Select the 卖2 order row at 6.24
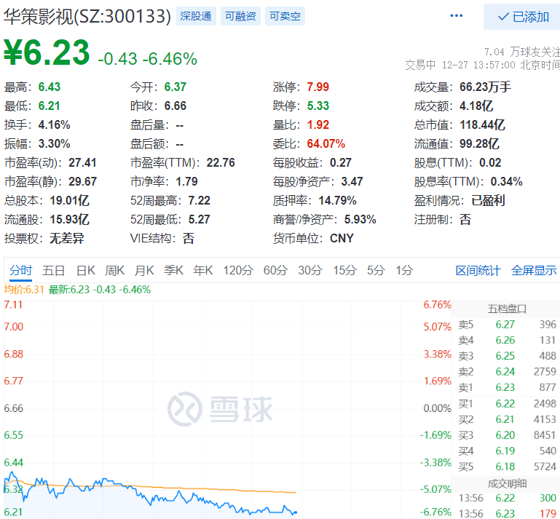The height and width of the screenshot is (519, 560). [x=507, y=371]
